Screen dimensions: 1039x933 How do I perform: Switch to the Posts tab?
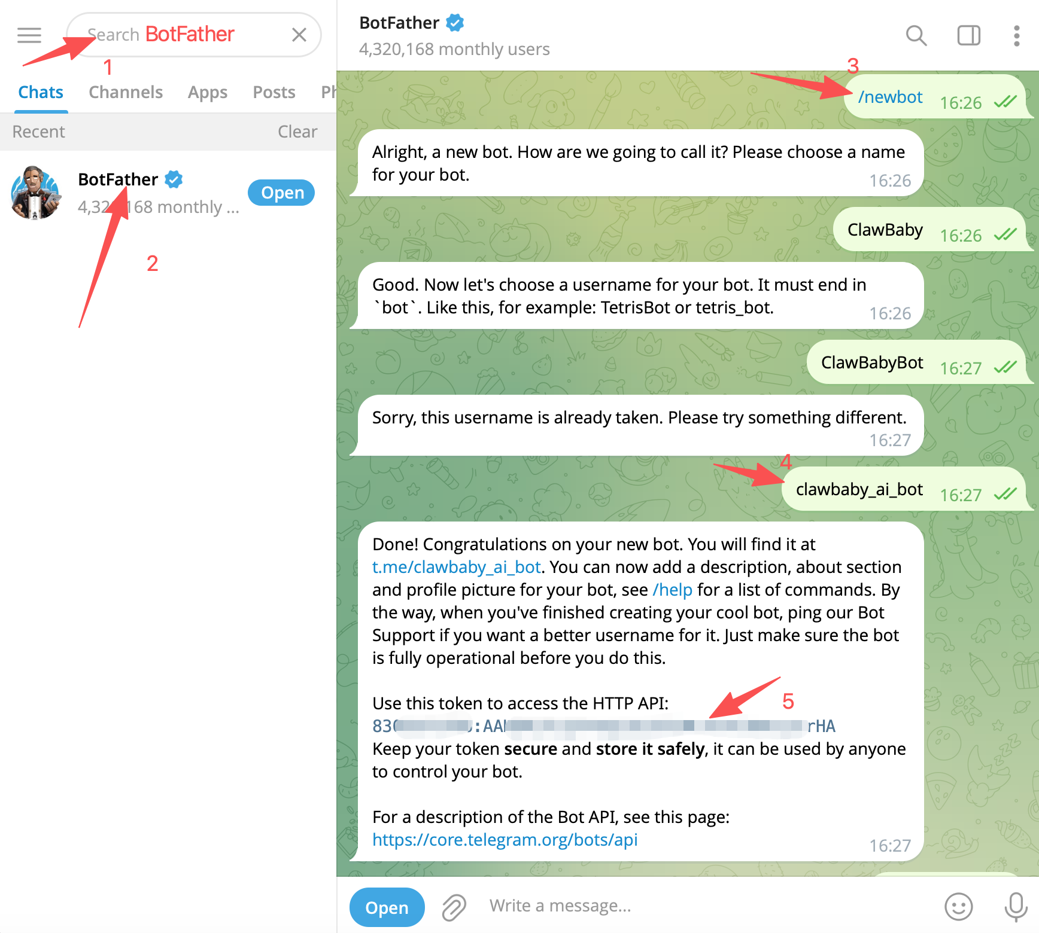pos(274,92)
